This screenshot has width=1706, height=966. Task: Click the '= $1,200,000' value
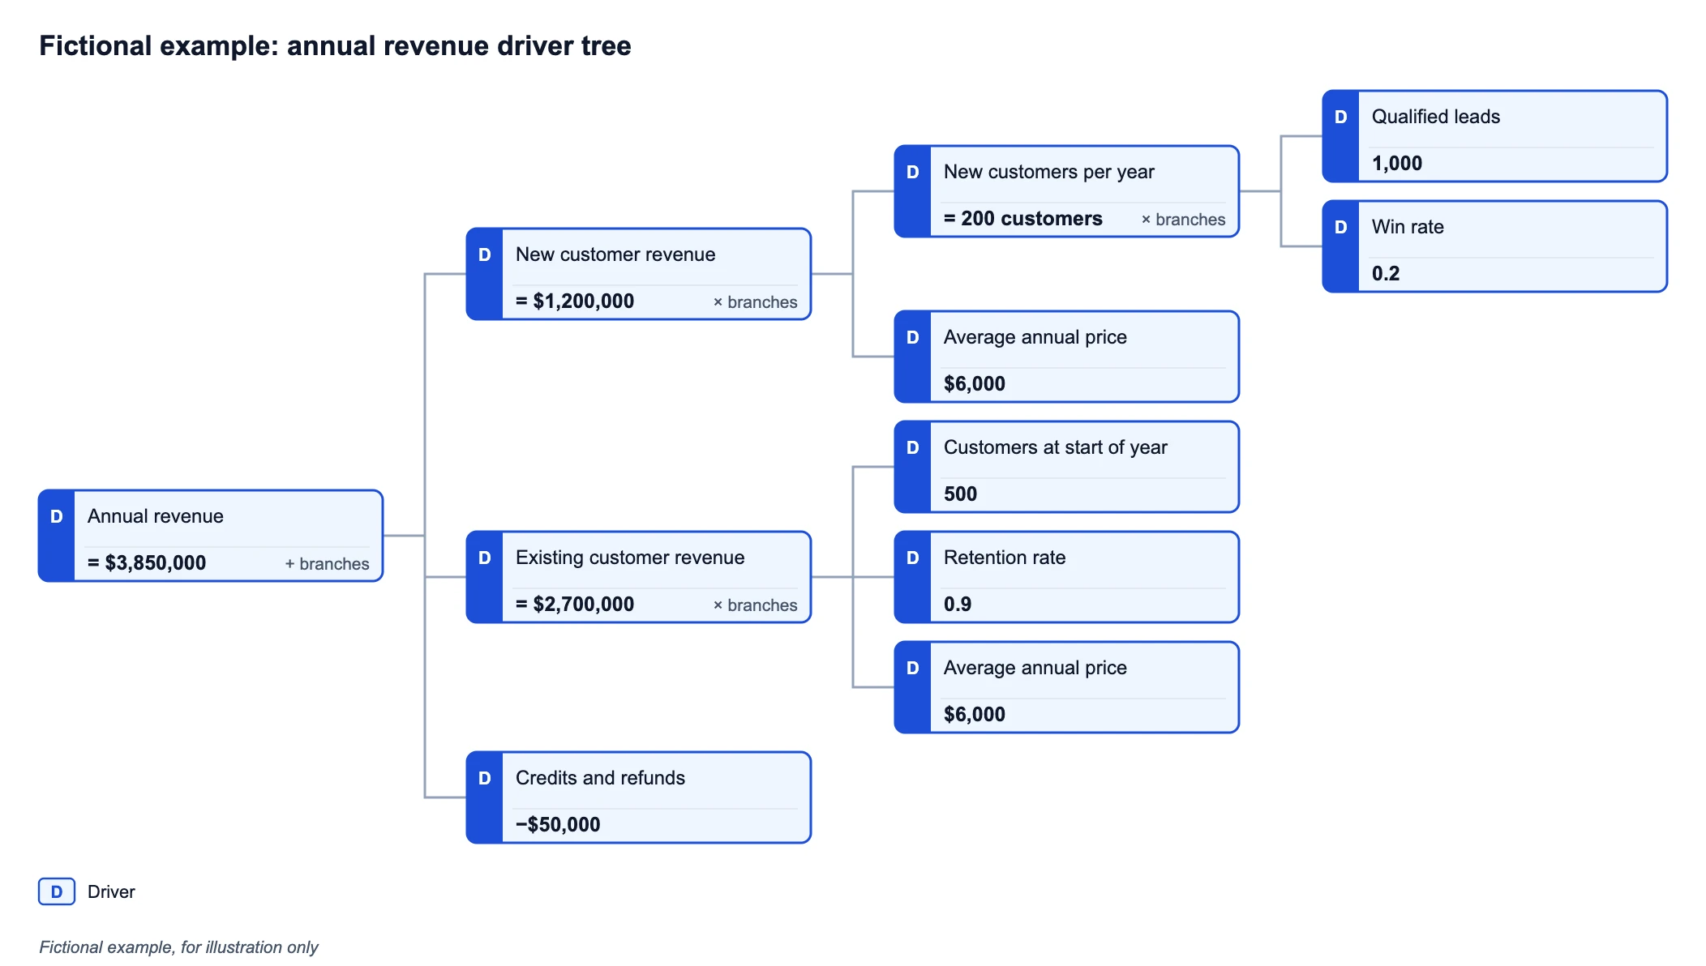(x=575, y=301)
